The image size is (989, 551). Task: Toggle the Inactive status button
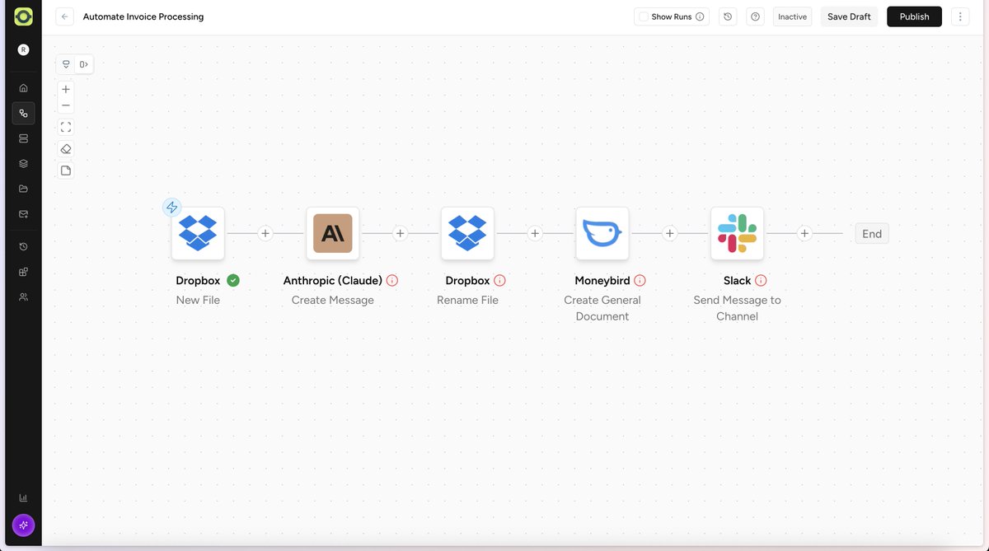[x=792, y=16]
